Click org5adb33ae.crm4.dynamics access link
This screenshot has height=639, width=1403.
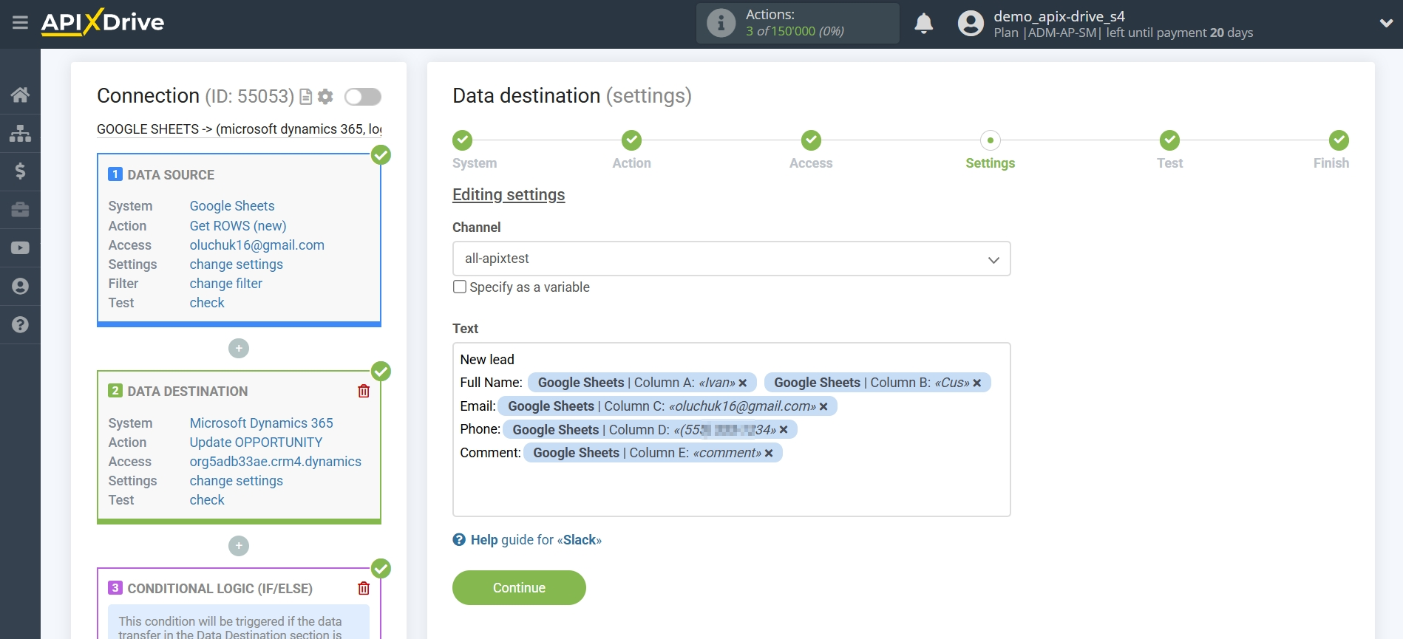pyautogui.click(x=276, y=462)
